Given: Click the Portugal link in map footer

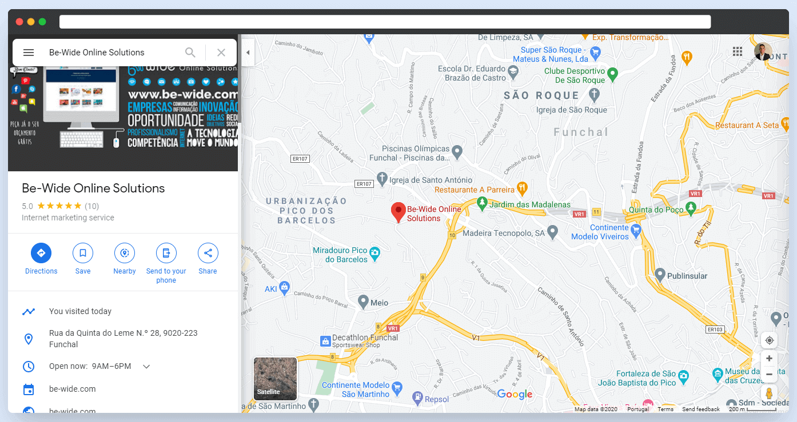Looking at the screenshot, I should pos(638,409).
